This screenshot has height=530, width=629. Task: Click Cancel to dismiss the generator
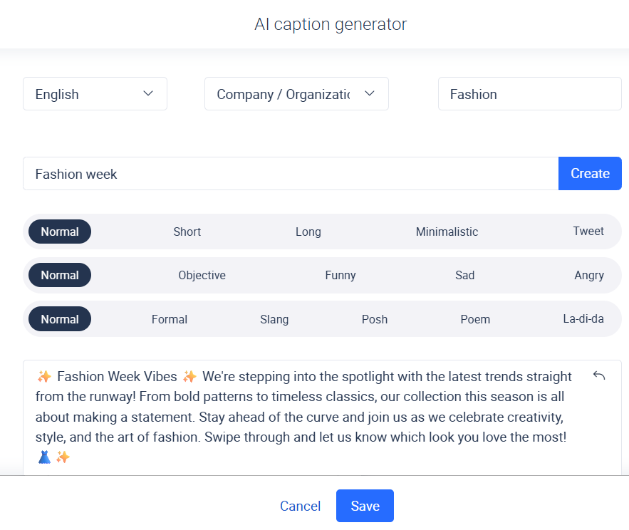point(300,506)
